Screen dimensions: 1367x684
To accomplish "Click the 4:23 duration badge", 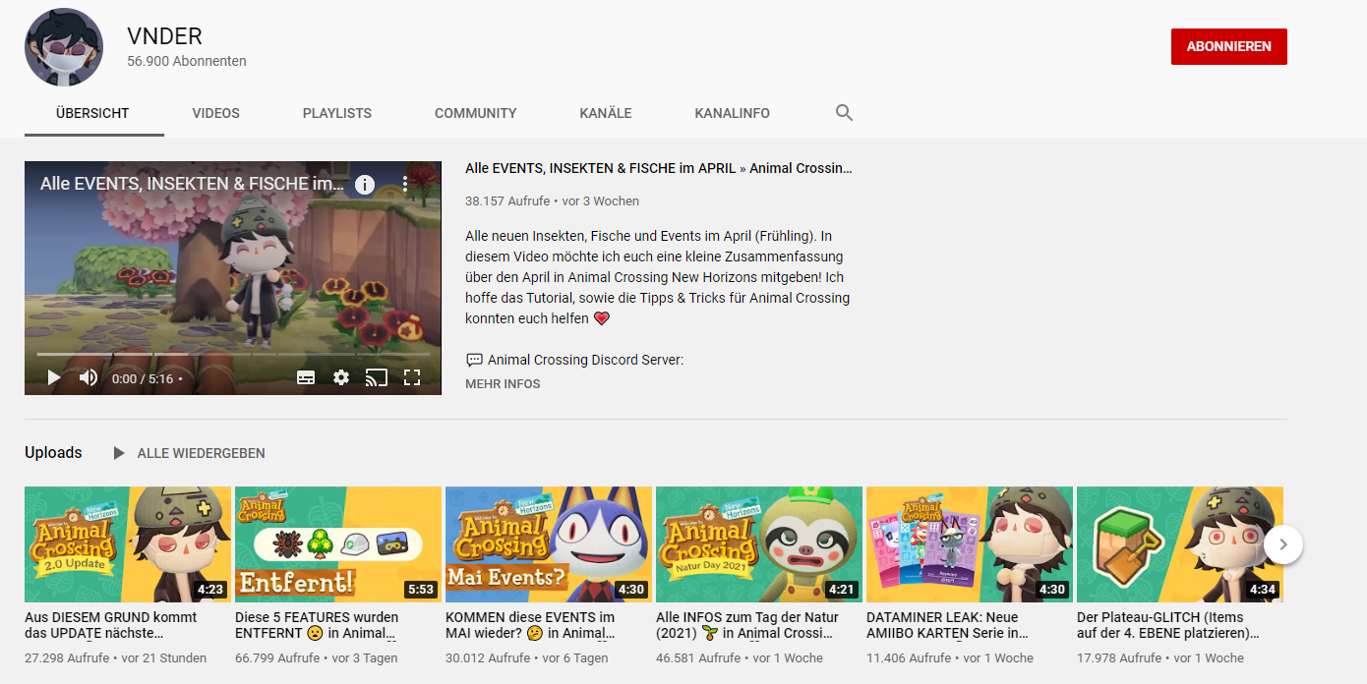I will [x=210, y=590].
